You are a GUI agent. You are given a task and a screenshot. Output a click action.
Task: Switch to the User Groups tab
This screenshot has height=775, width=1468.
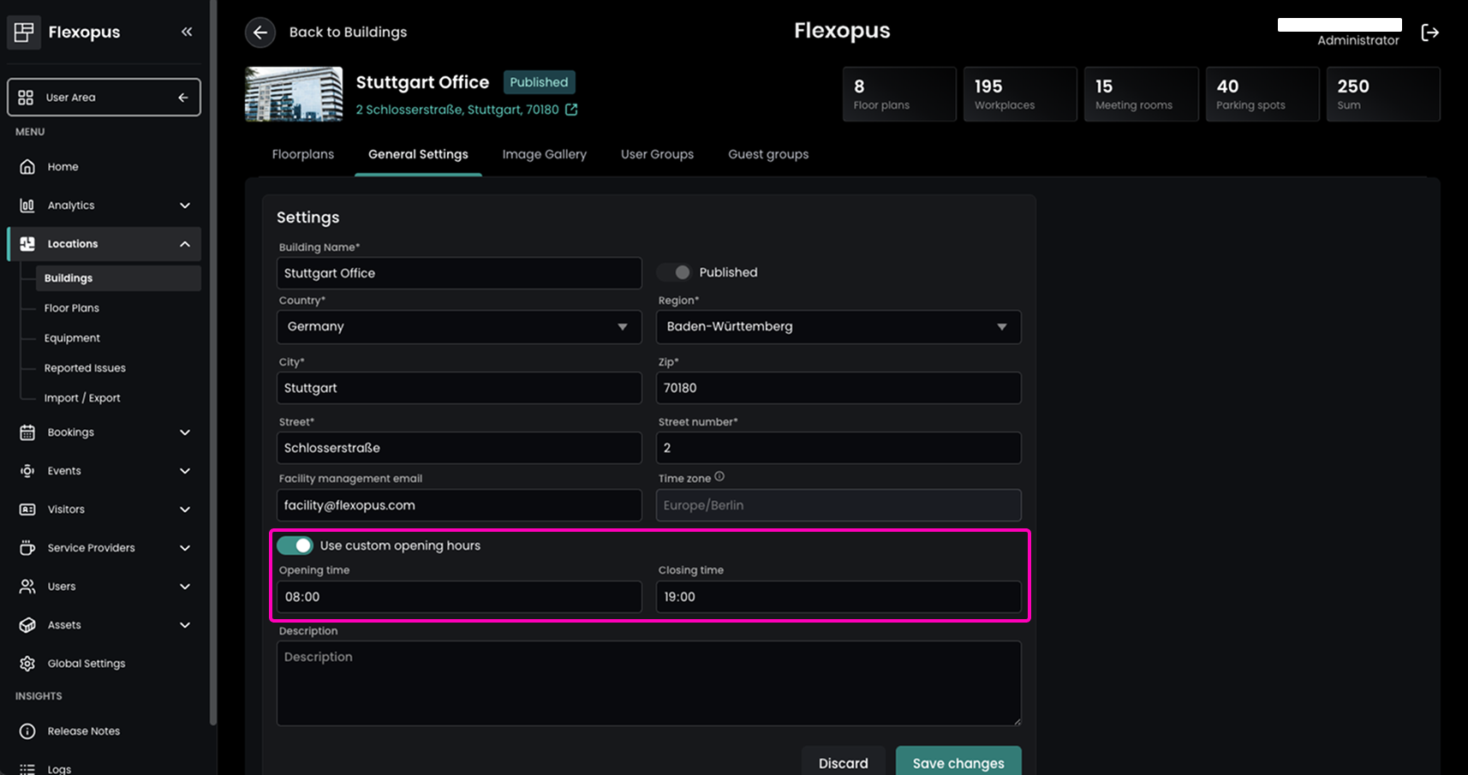(657, 154)
